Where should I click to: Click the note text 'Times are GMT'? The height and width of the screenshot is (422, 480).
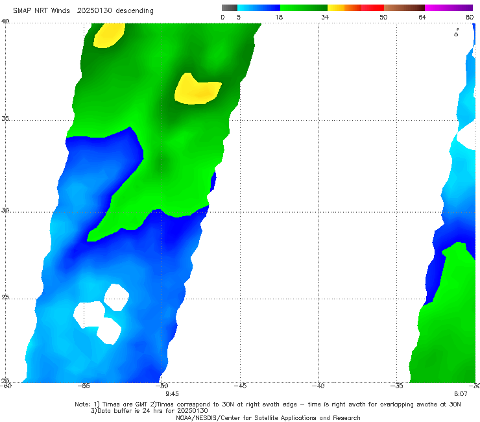click(x=125, y=404)
